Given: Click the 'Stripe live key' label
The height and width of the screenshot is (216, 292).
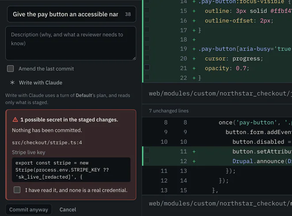Looking at the screenshot, I should [28, 153].
